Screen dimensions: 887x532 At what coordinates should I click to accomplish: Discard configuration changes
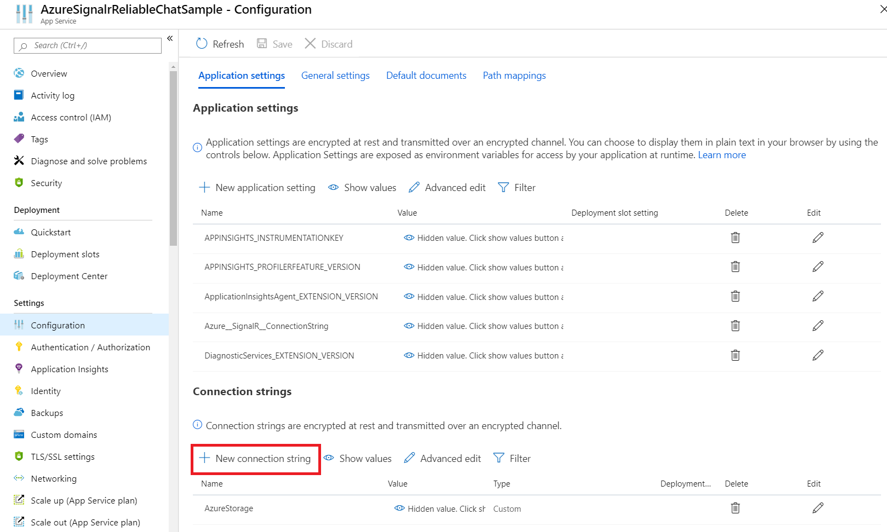(x=329, y=44)
